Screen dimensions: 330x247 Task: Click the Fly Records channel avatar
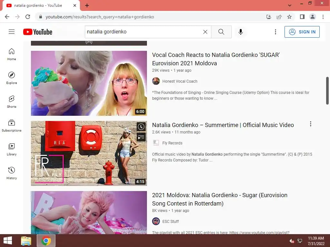156,143
